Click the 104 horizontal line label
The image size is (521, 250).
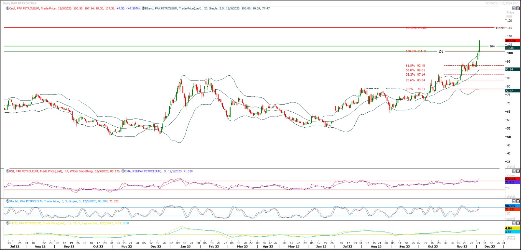(x=492, y=46)
